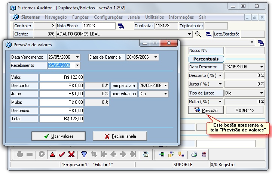Click the Fechar janela button
Screen dimensions: 272x174
[x=120, y=136]
